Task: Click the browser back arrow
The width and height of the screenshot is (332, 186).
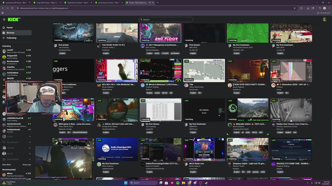Action: click(x=3, y=8)
